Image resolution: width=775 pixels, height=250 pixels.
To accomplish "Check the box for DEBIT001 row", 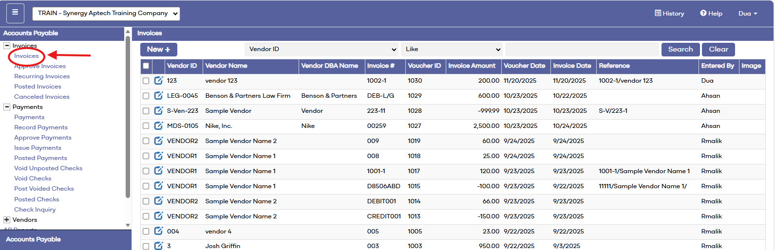I will click(146, 201).
